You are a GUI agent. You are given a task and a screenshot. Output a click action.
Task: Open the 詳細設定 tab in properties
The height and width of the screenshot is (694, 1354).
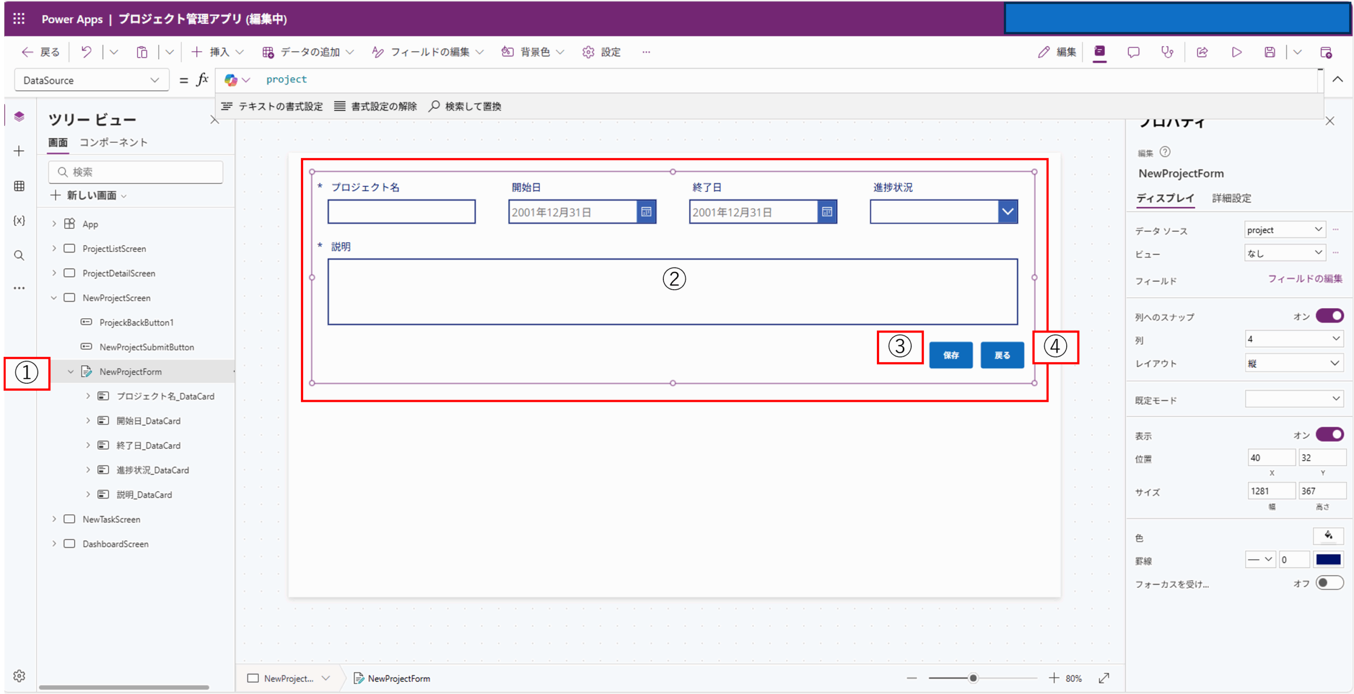click(x=1231, y=198)
